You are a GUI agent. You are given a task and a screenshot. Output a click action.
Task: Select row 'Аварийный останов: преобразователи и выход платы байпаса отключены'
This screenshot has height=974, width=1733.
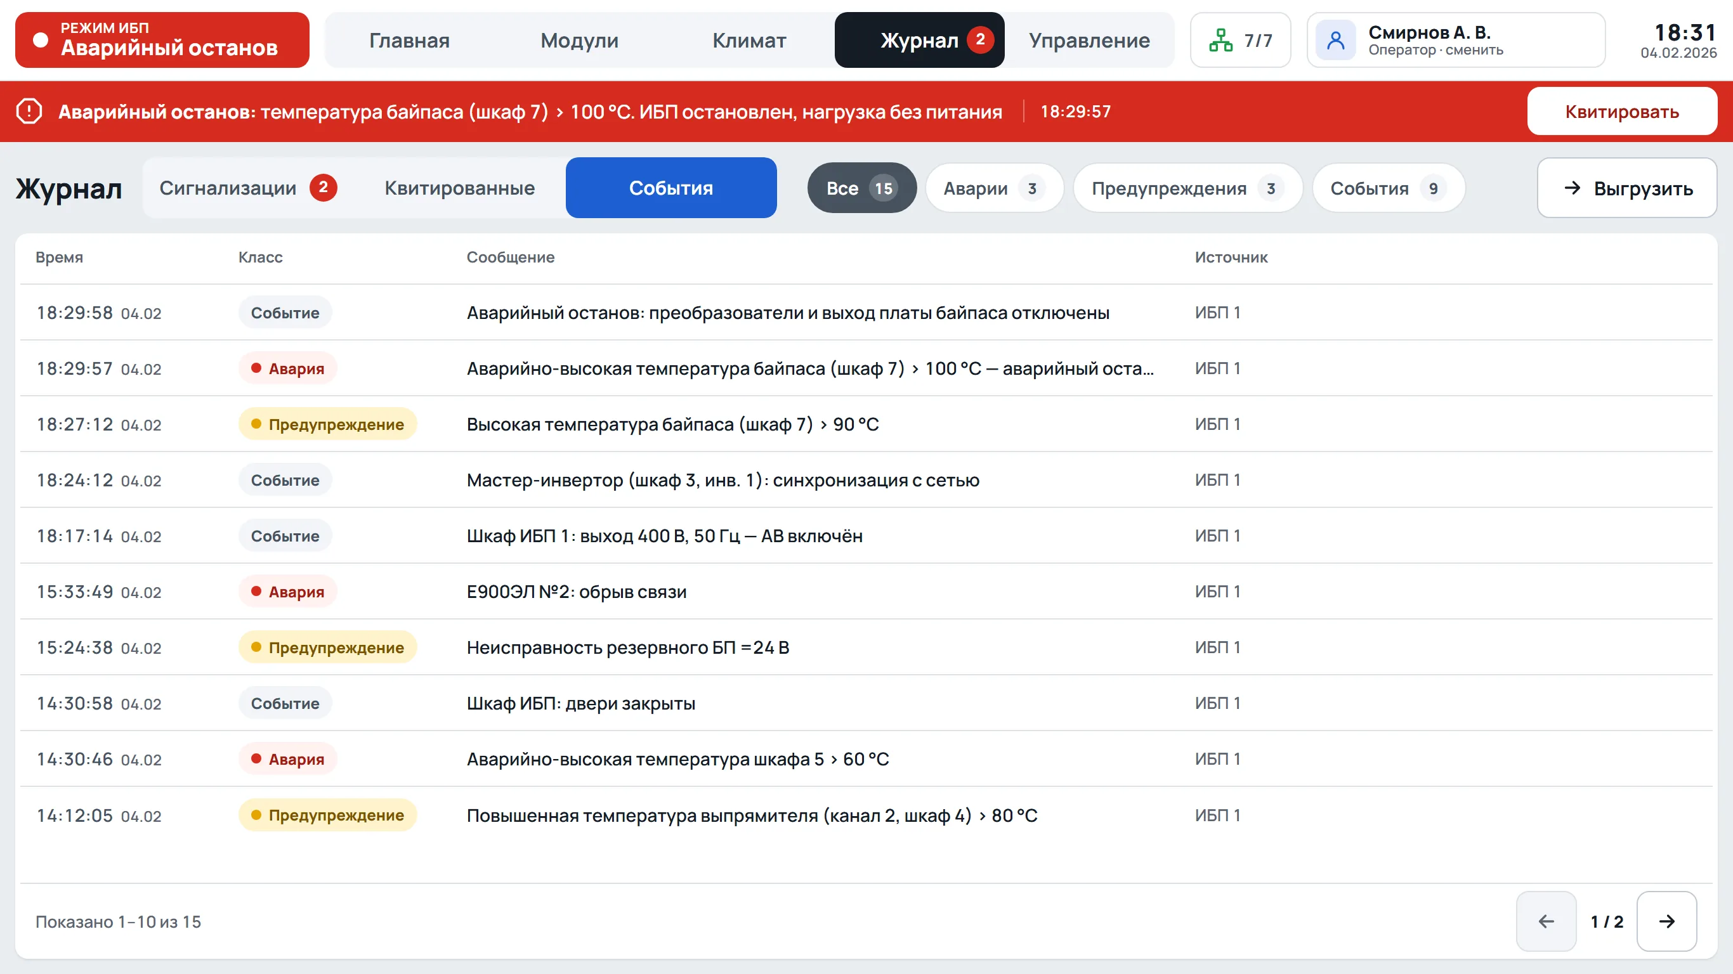tap(866, 312)
